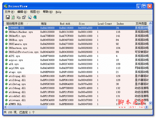This screenshot has height=118, width=156.
Task: Open the Help menu
Action: [x=58, y=12]
